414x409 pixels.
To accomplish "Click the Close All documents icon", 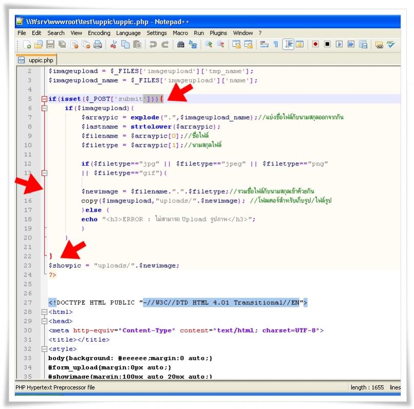I will (86, 44).
